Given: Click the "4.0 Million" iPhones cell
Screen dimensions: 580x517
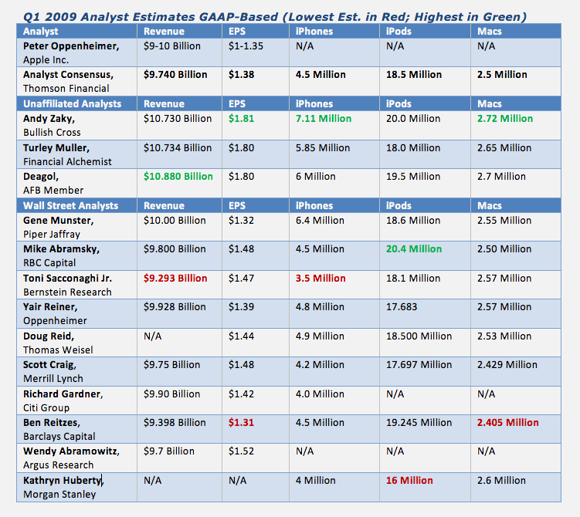Looking at the screenshot, I should 320,394.
